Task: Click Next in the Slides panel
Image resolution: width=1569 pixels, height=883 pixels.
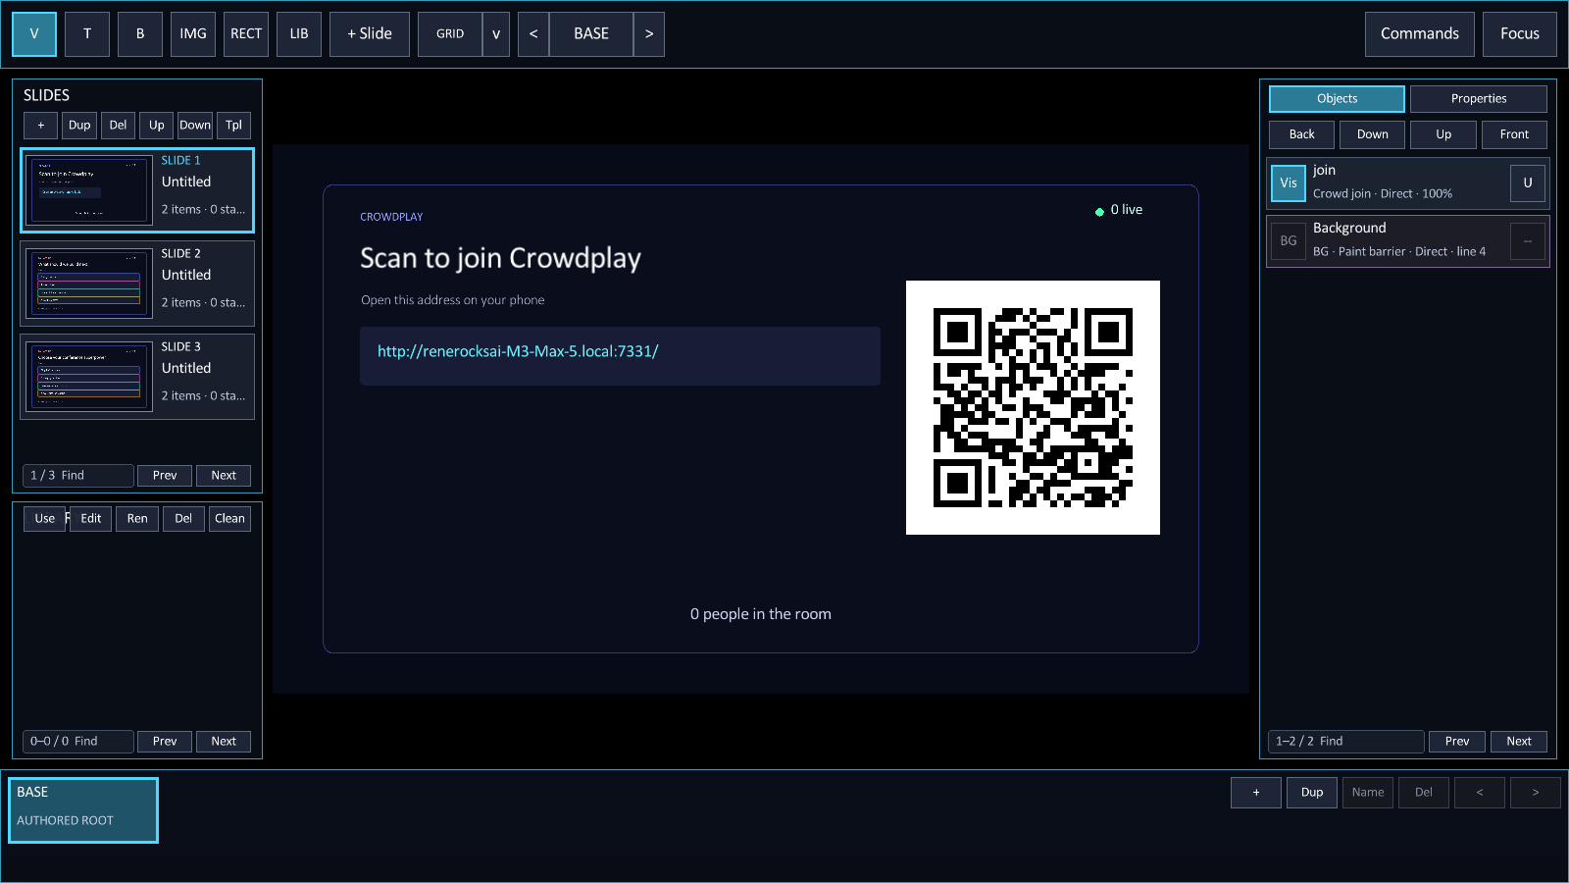Action: [x=224, y=476]
